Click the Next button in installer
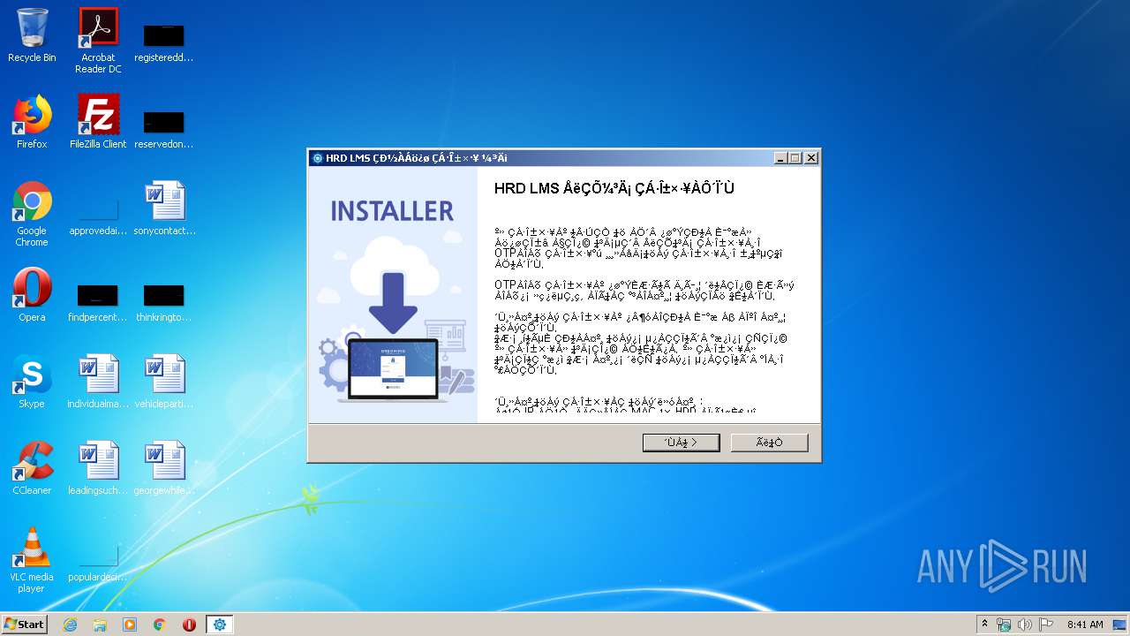 tap(681, 443)
